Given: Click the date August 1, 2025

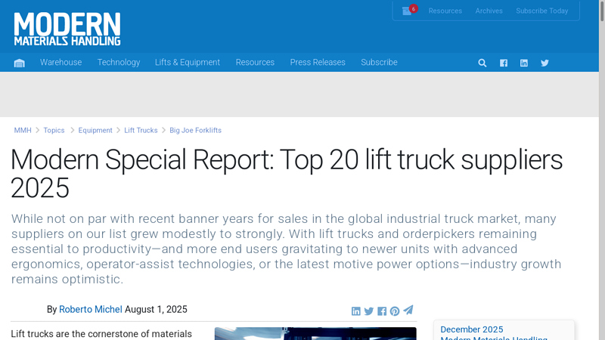Looking at the screenshot, I should [156, 310].
